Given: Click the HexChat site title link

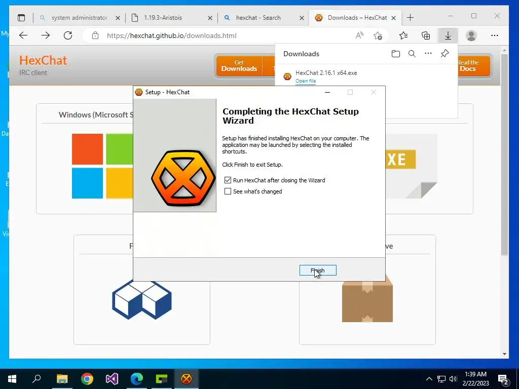Looking at the screenshot, I should click(44, 61).
